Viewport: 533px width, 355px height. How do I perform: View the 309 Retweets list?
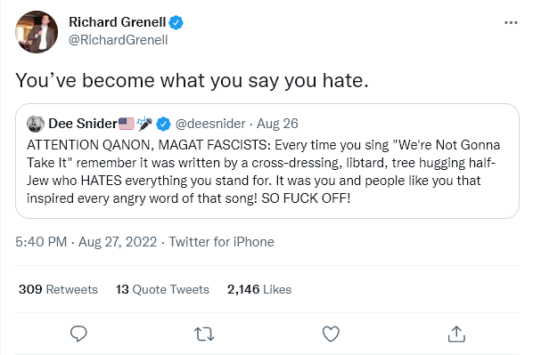[x=58, y=289]
